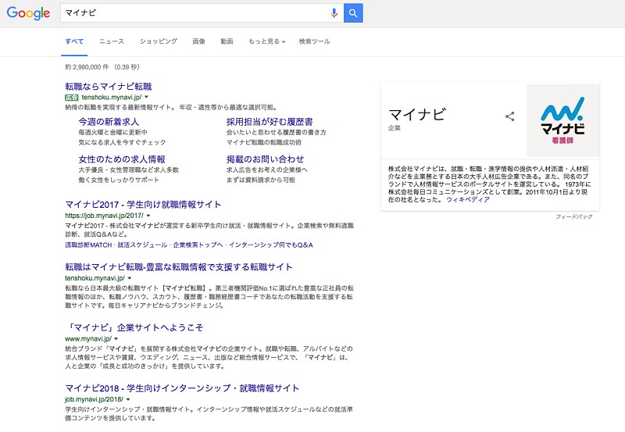The height and width of the screenshot is (432, 625).
Task: Click フィードバック below knowledge panel
Action: pyautogui.click(x=574, y=217)
